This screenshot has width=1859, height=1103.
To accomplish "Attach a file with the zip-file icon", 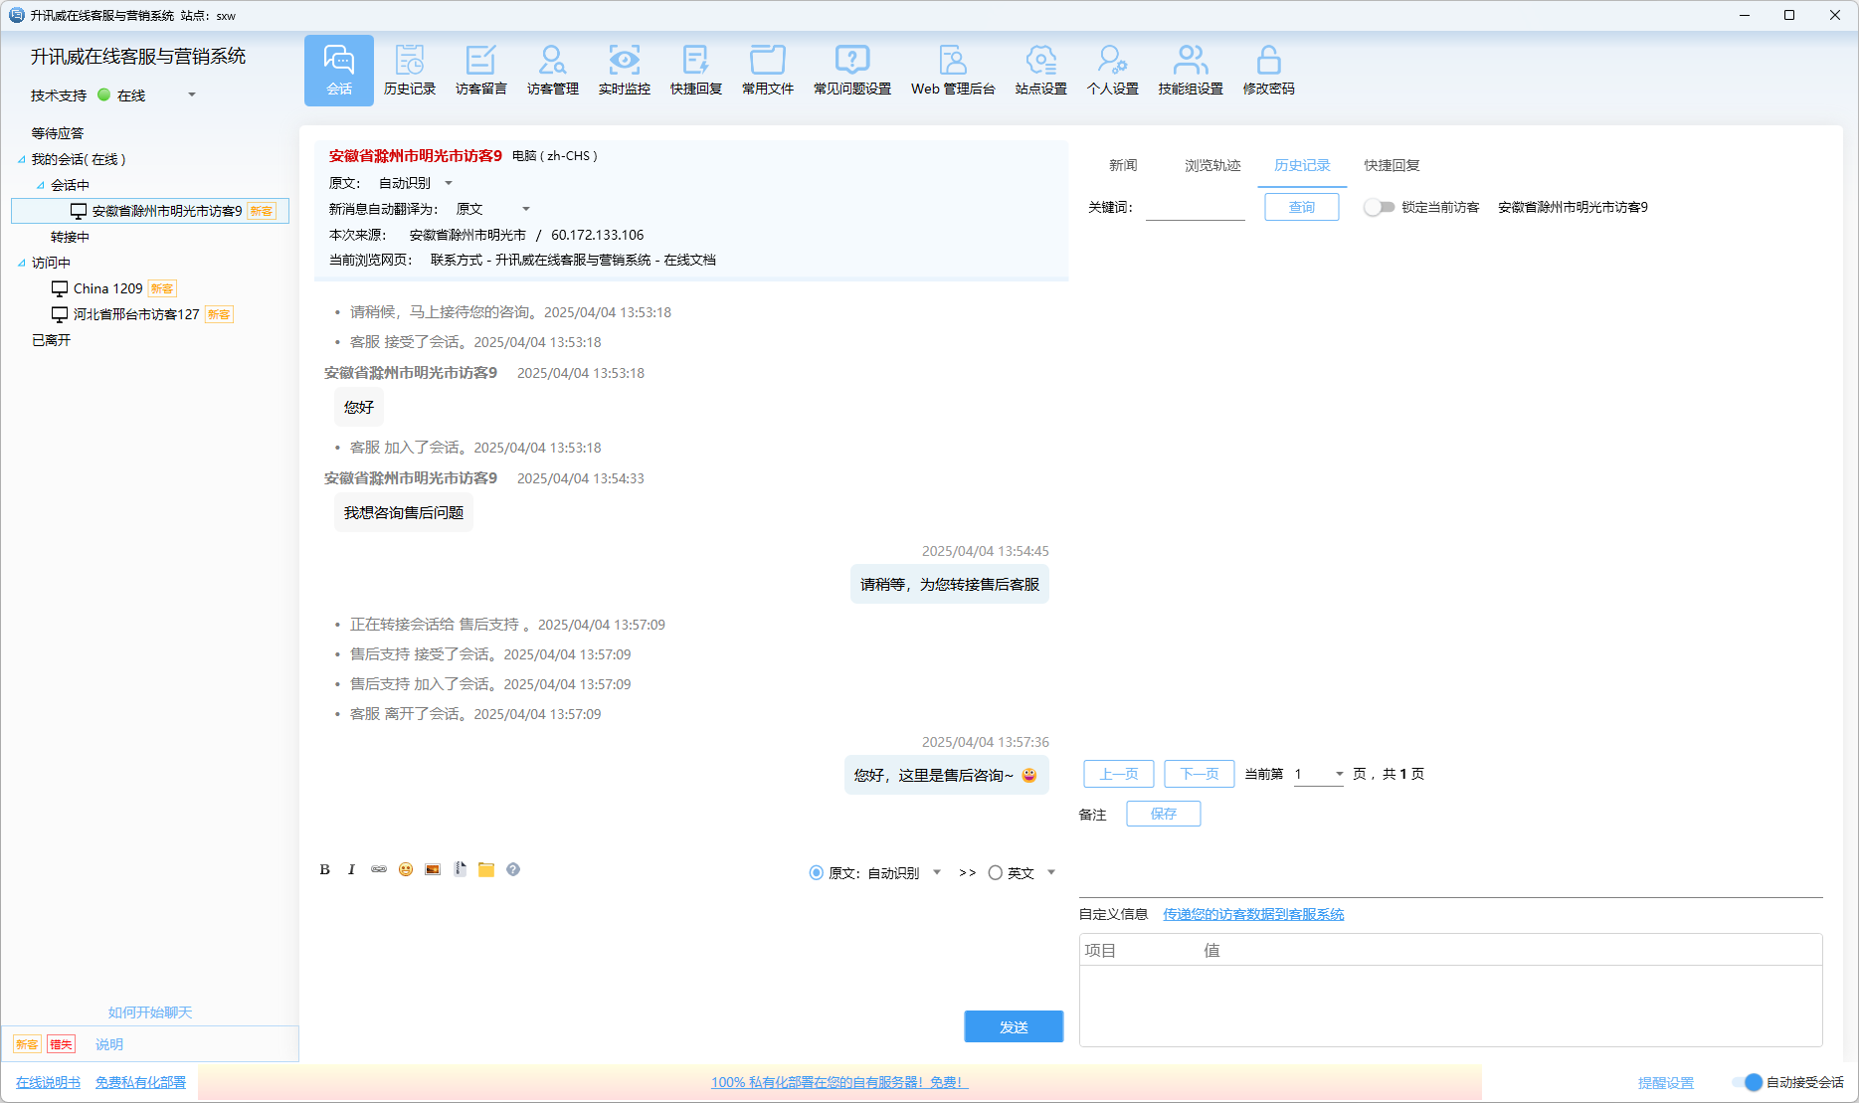I will pos(460,869).
